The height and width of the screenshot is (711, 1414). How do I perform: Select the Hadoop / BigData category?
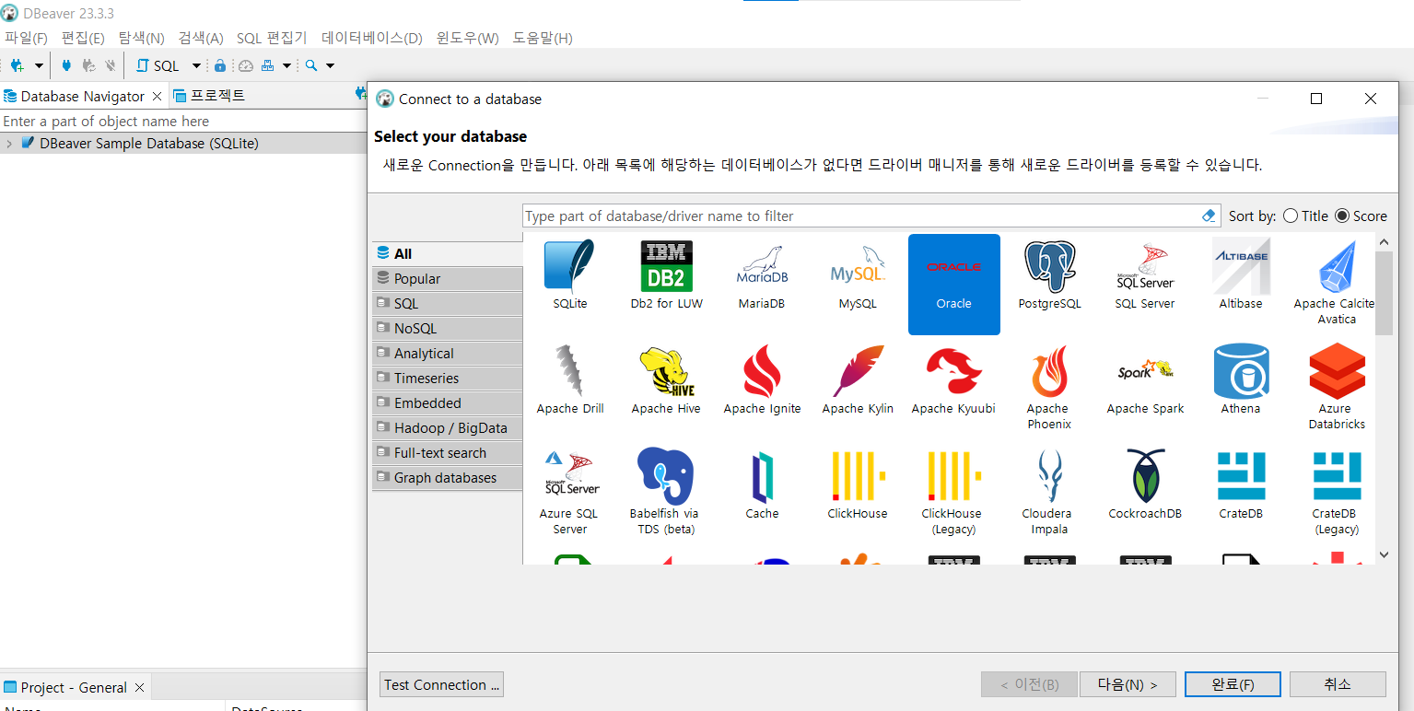tap(448, 427)
